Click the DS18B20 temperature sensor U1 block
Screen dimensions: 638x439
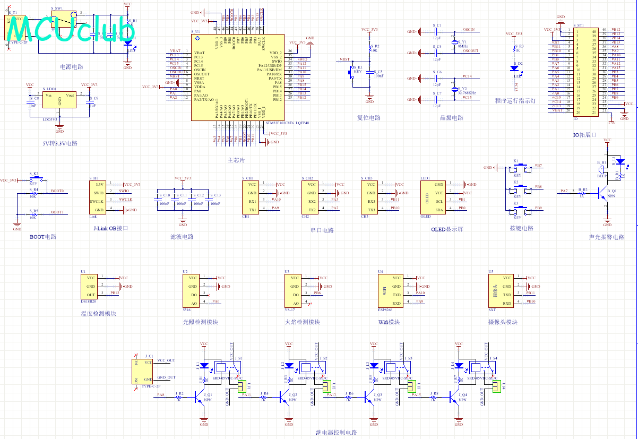pos(89,287)
